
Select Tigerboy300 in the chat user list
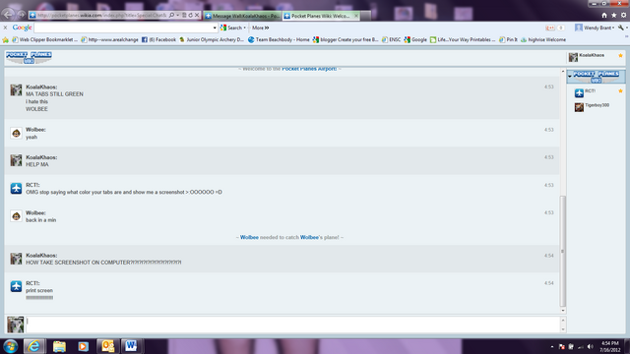coord(597,107)
